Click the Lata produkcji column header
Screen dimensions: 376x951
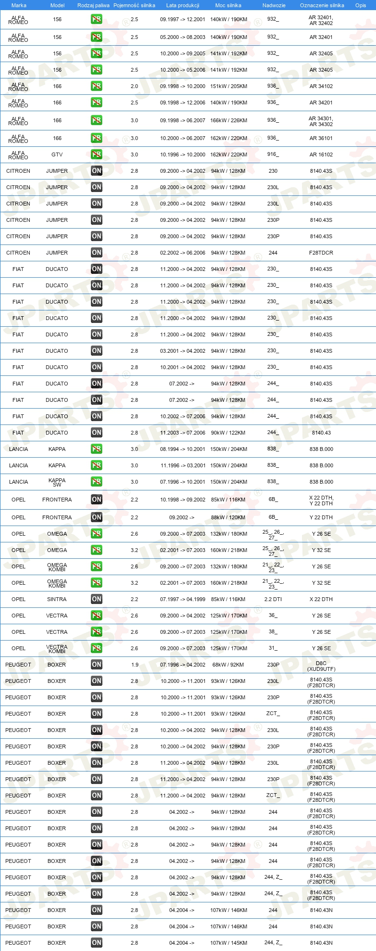[x=183, y=5]
